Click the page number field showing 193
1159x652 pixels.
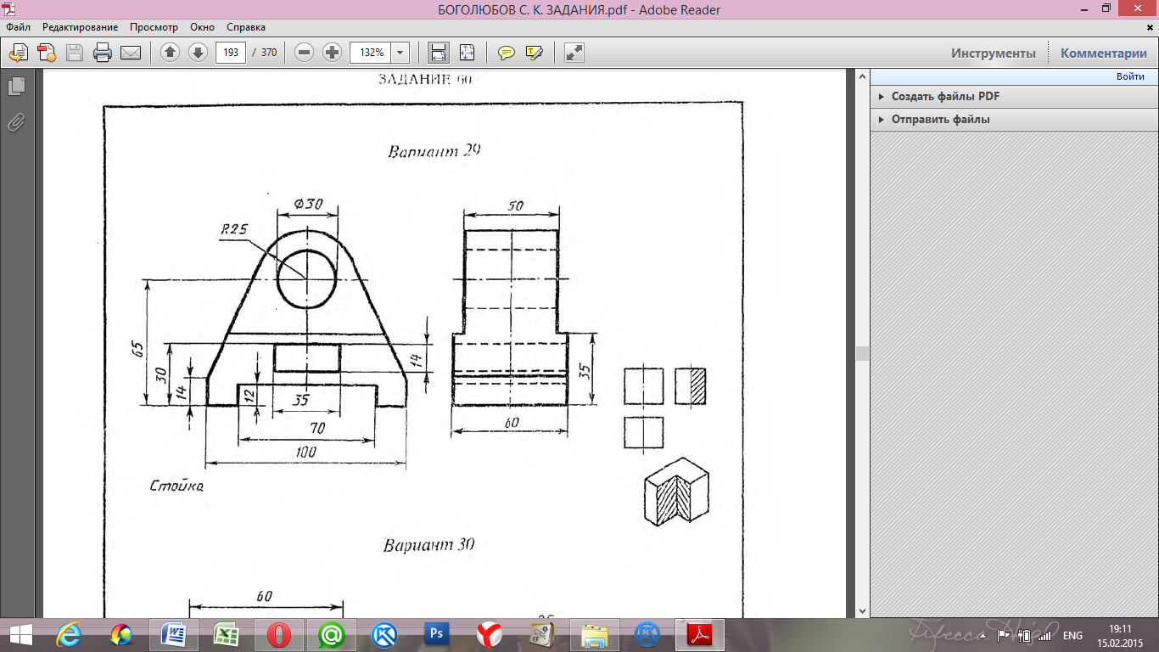[x=231, y=53]
